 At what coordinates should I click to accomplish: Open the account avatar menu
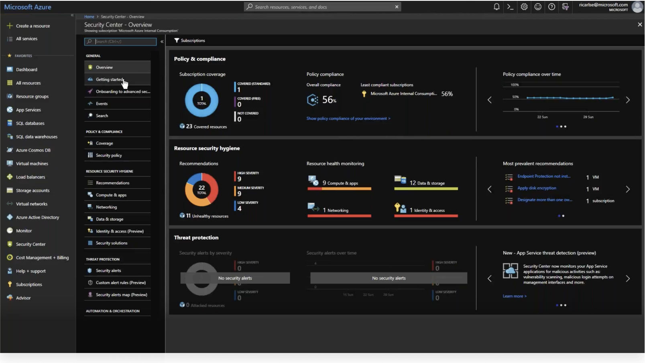pyautogui.click(x=637, y=7)
